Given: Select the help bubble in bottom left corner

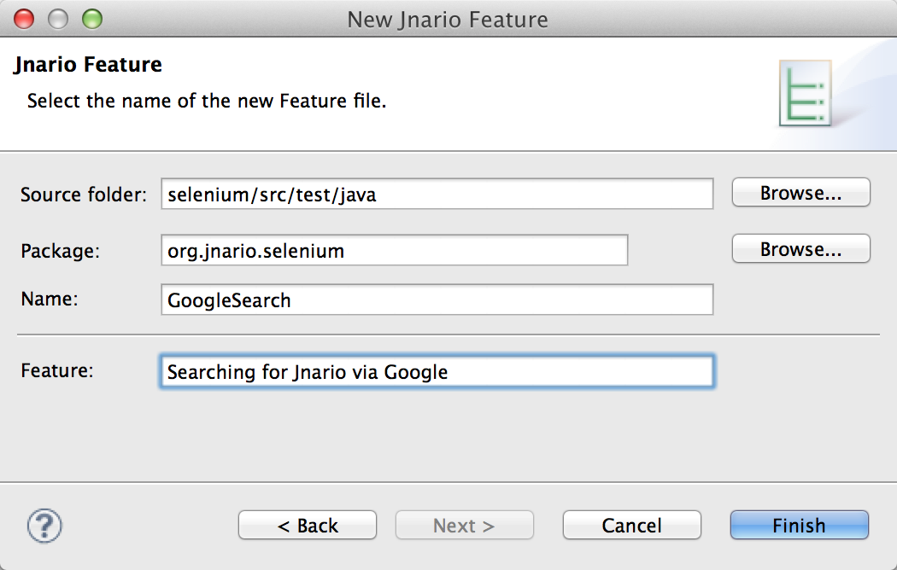Looking at the screenshot, I should pyautogui.click(x=44, y=525).
